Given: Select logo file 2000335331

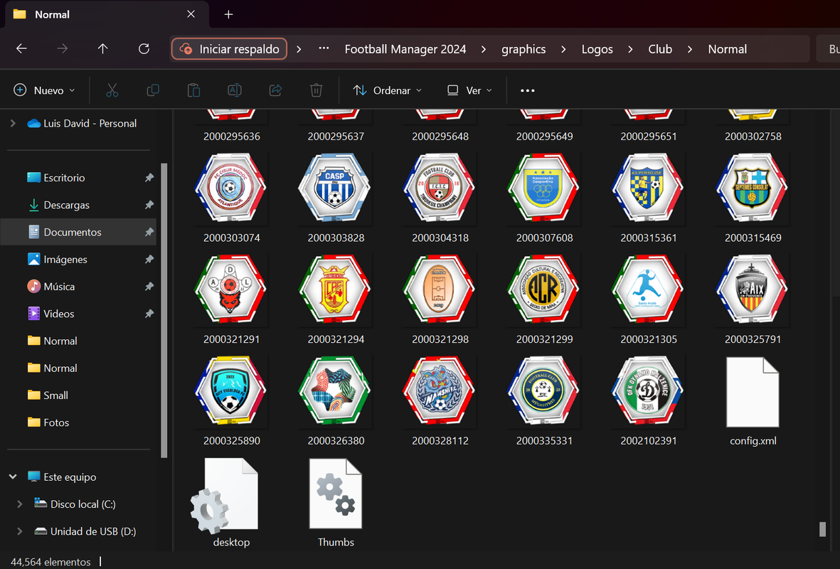Looking at the screenshot, I should coord(544,400).
